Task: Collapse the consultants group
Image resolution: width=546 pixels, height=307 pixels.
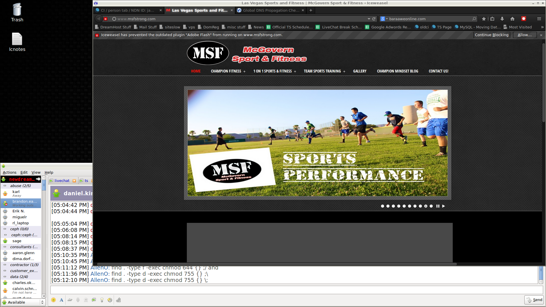Action: coord(5,247)
